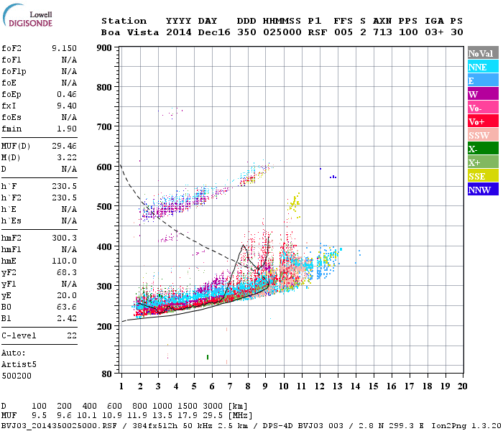Click the 5 MHz frequency axis label
Viewport: 503px width, 431px height.
(194, 386)
